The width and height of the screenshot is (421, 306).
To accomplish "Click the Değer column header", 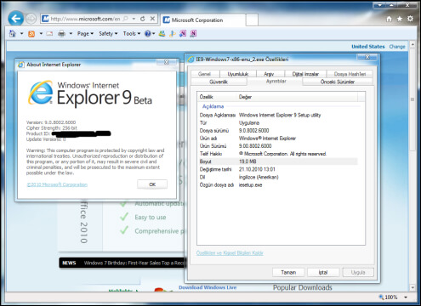I will [x=297, y=97].
